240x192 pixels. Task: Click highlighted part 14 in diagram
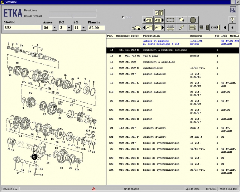pyautogui.click(x=34, y=157)
